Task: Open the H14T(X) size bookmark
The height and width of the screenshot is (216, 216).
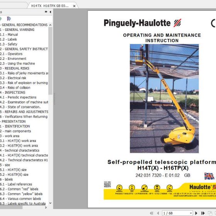Action: pyautogui.click(x=13, y=170)
